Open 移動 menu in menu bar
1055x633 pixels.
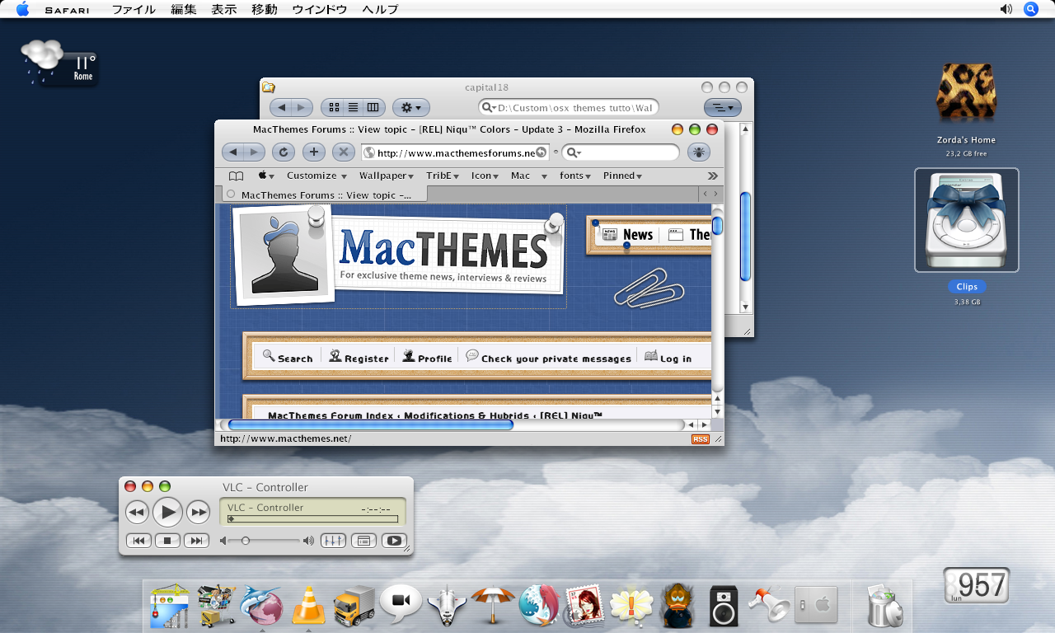point(265,9)
